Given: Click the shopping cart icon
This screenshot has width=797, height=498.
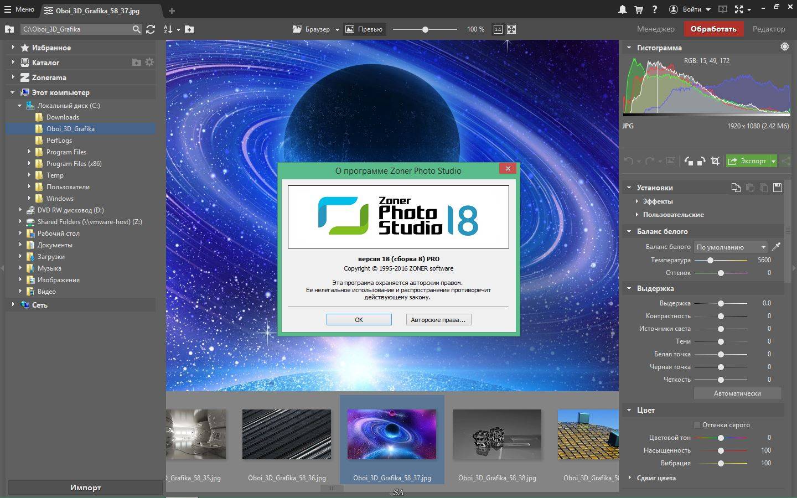Looking at the screenshot, I should click(639, 9).
